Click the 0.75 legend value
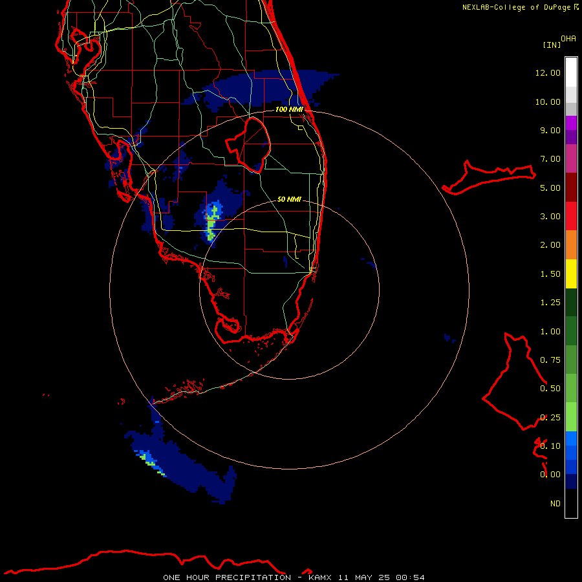Screen dimensions: 582x582 (550, 360)
